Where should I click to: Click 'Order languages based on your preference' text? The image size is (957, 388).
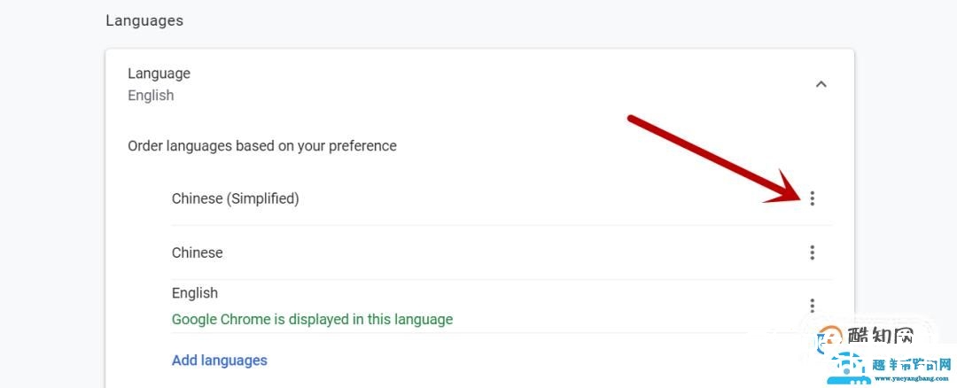[x=262, y=145]
